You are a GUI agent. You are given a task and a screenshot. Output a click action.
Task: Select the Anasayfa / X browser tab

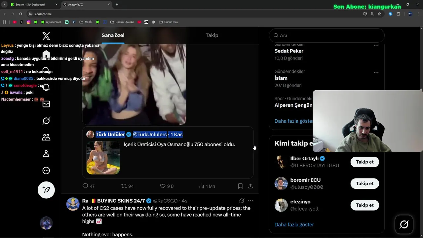[87, 5]
